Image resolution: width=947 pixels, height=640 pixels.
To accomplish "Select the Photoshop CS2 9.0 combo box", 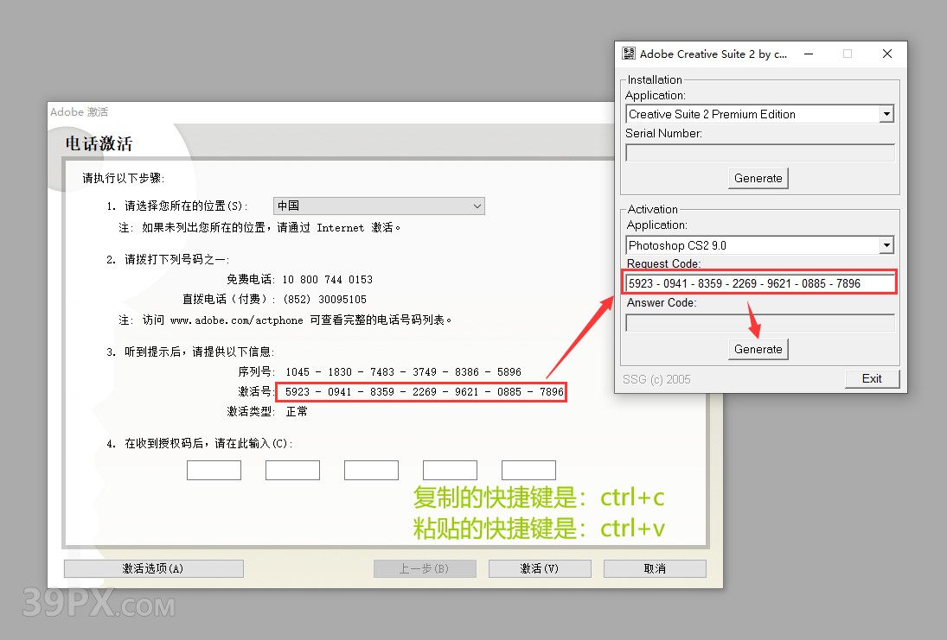I will (759, 244).
